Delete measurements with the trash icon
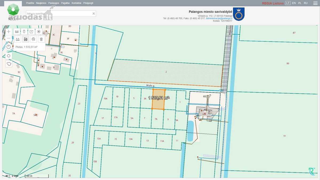 point(41,39)
